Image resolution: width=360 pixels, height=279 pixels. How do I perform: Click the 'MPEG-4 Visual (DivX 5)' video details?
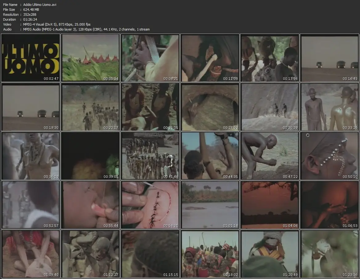[57, 24]
